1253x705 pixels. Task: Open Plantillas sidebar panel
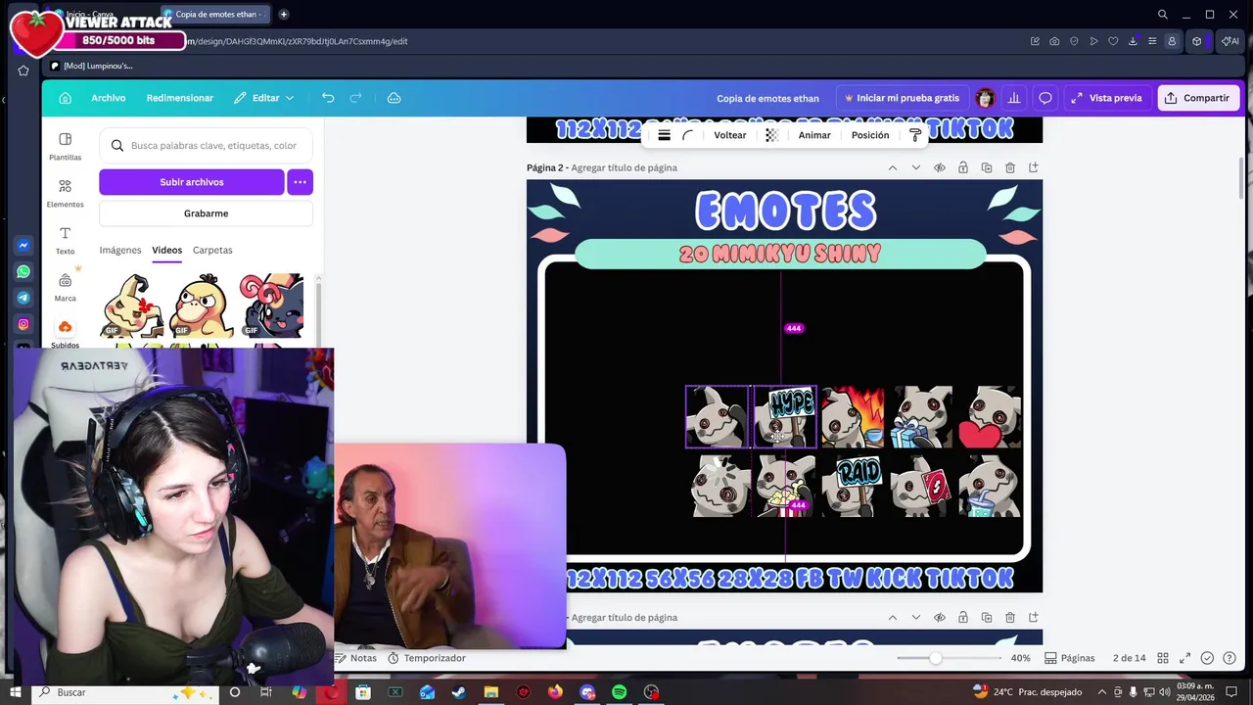65,146
